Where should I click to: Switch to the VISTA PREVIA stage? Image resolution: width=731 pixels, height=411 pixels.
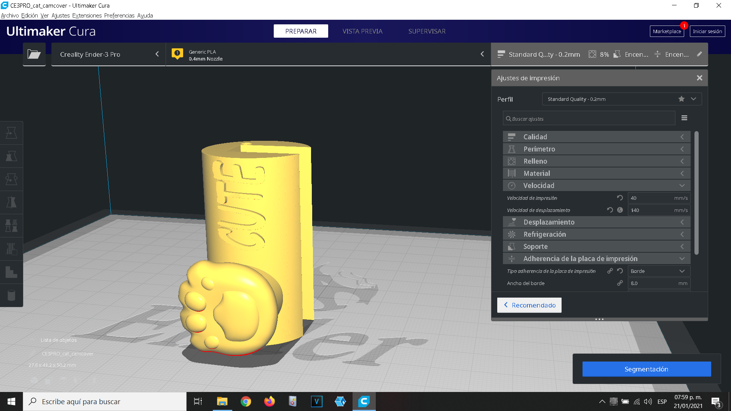tap(362, 31)
